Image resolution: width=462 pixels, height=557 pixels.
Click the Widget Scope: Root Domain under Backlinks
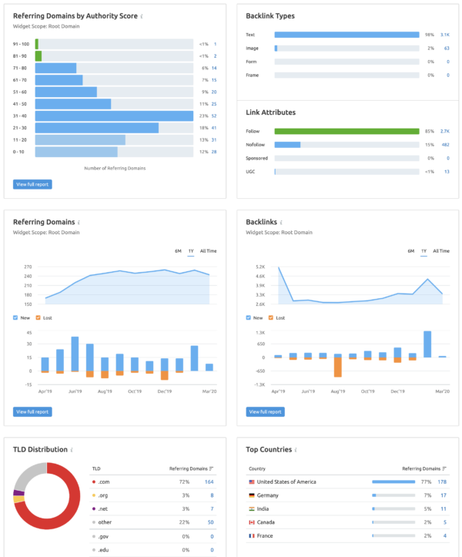point(279,233)
